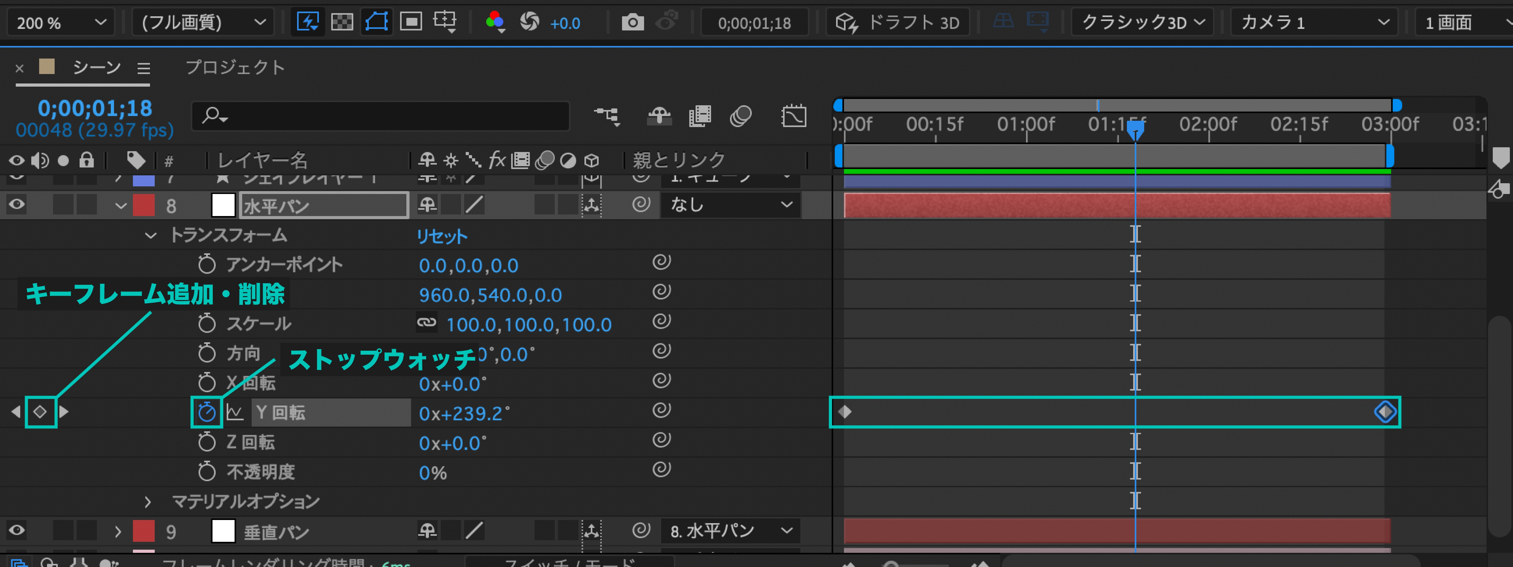Screen dimensions: 1513x567
Task: Switch to the シーン timeline tab
Action: coord(96,67)
